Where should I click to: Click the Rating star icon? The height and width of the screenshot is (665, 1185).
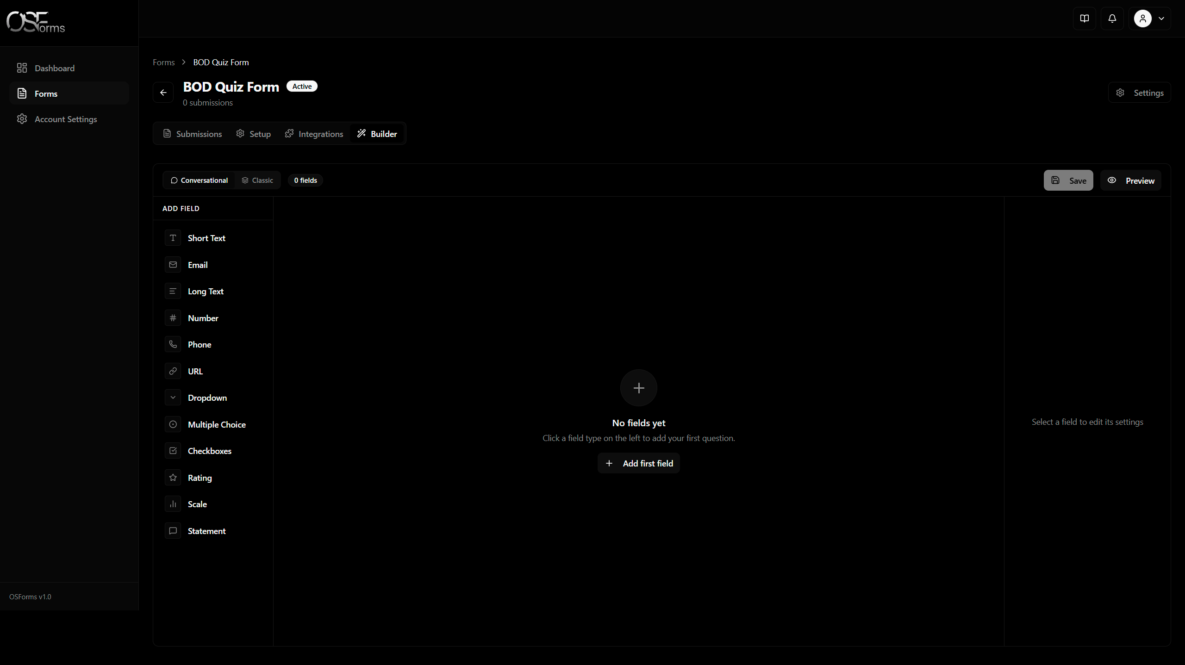173,477
